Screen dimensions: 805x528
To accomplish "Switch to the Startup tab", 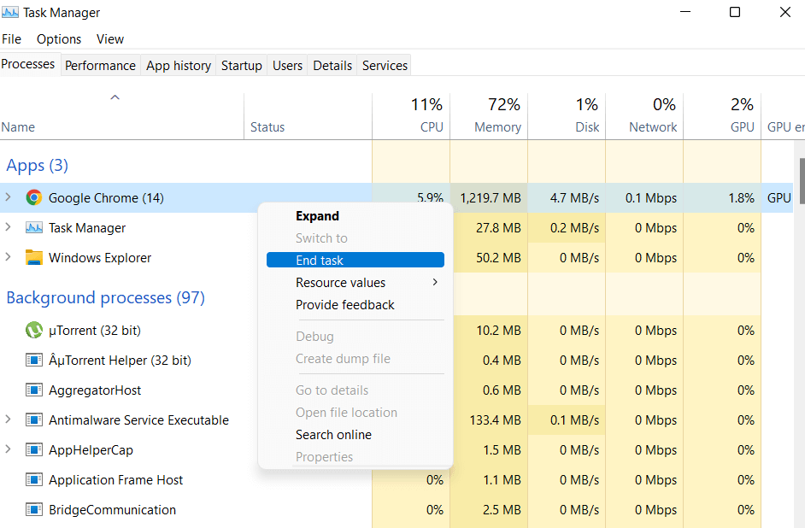I will 241,65.
